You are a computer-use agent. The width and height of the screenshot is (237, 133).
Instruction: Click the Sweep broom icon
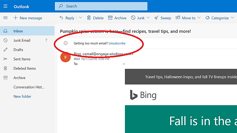pos(156,18)
